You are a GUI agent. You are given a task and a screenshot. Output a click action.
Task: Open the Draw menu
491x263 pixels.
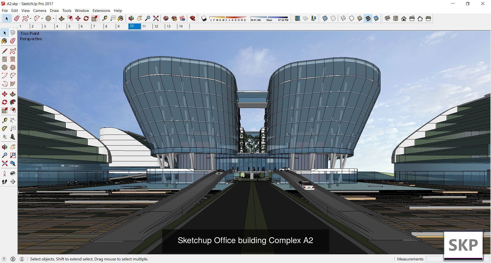tap(54, 10)
